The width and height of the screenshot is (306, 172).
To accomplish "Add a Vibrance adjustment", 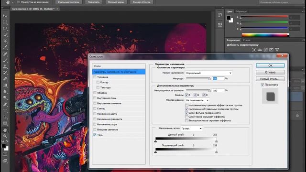I will pos(277,50).
